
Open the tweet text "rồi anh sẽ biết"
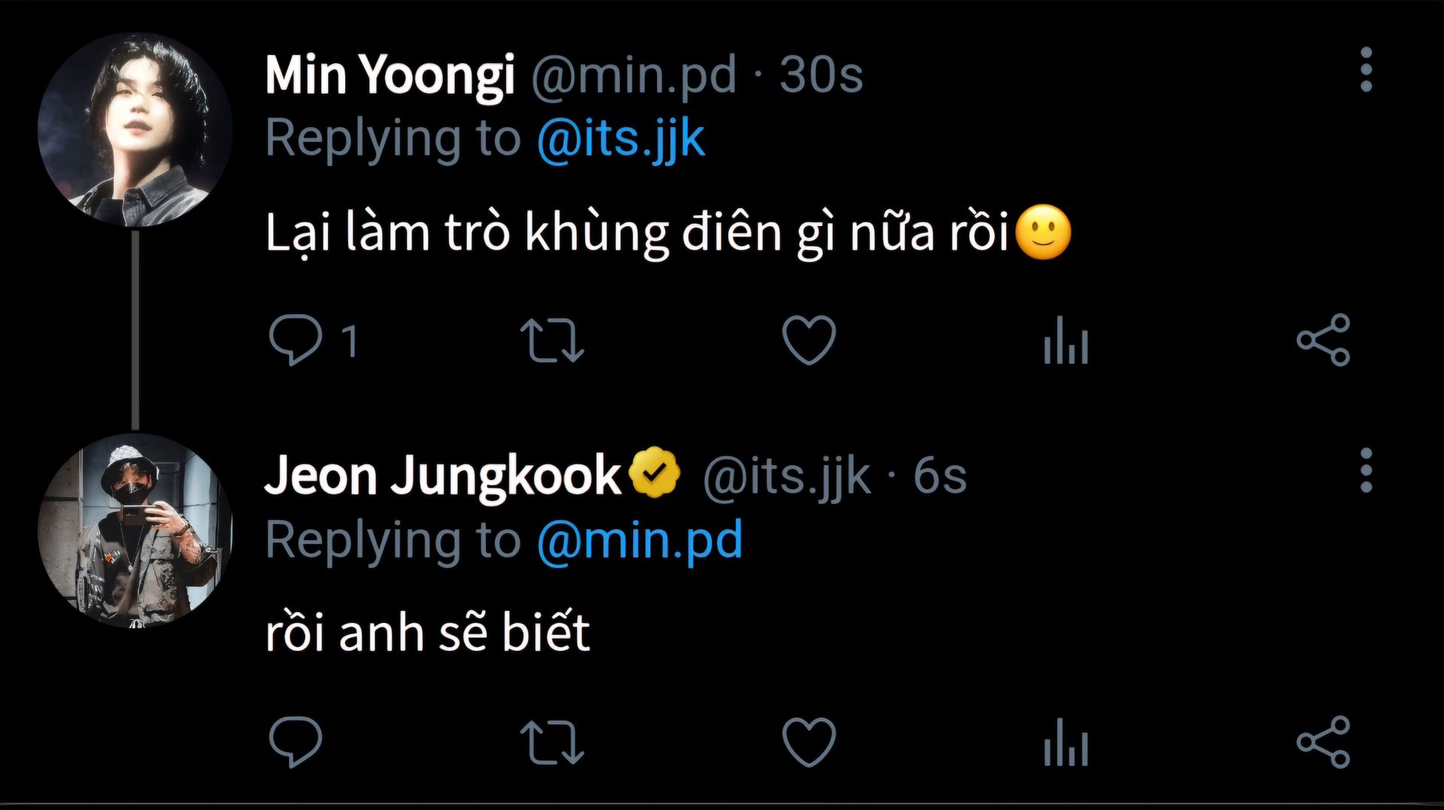coord(427,633)
